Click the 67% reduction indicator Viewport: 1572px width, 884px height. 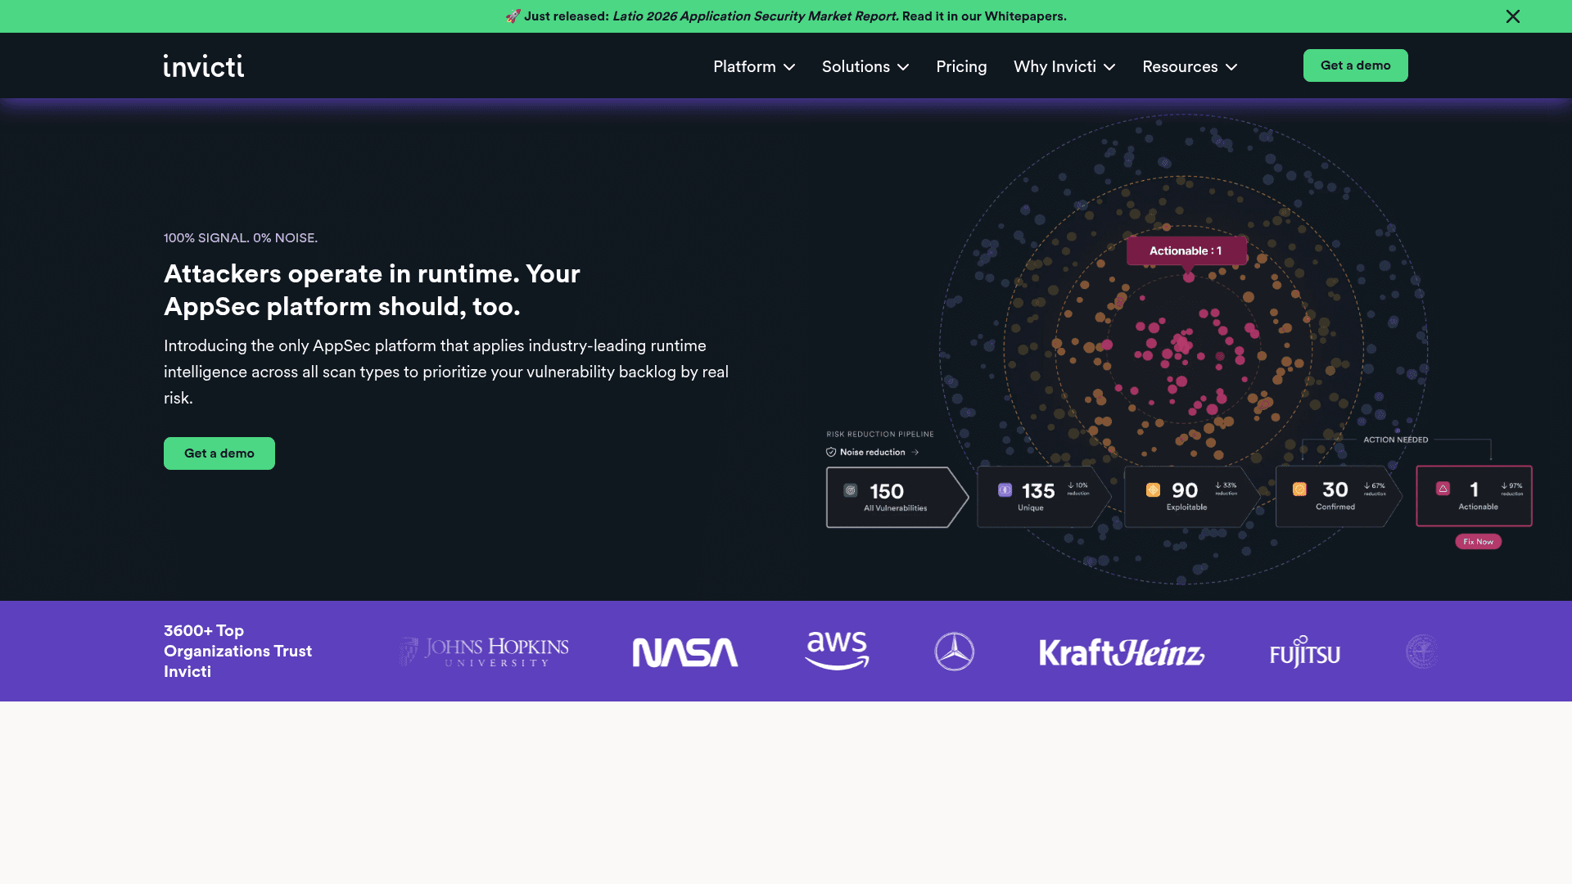click(x=1375, y=489)
